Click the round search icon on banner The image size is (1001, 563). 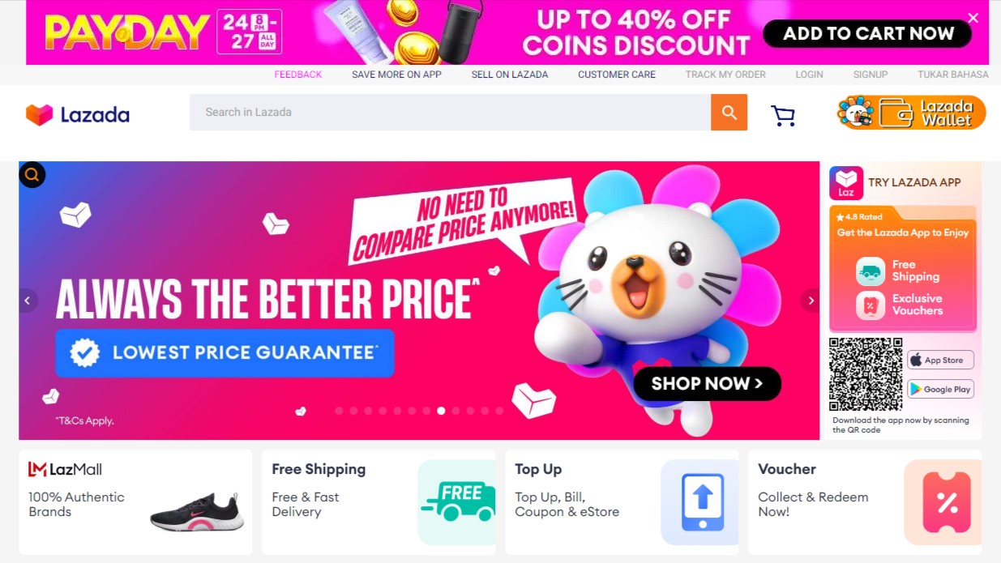pyautogui.click(x=32, y=174)
